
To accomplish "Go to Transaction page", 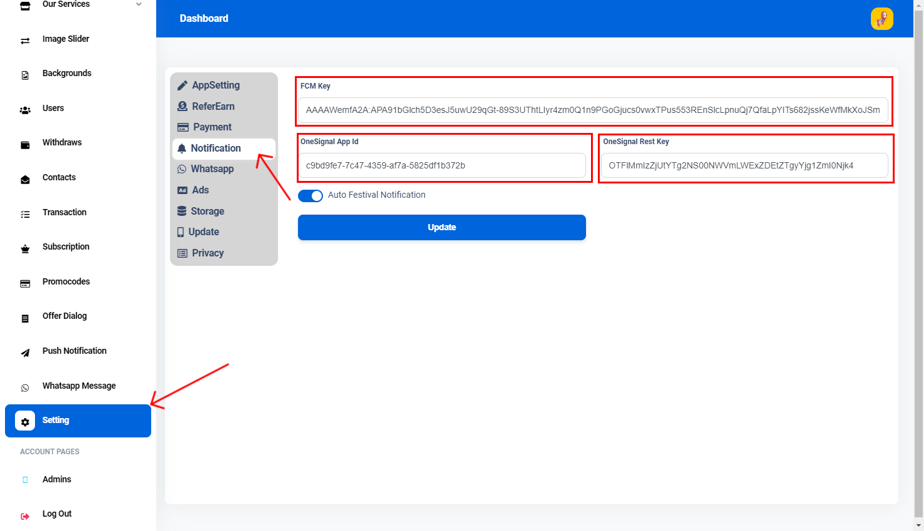I will (x=64, y=212).
